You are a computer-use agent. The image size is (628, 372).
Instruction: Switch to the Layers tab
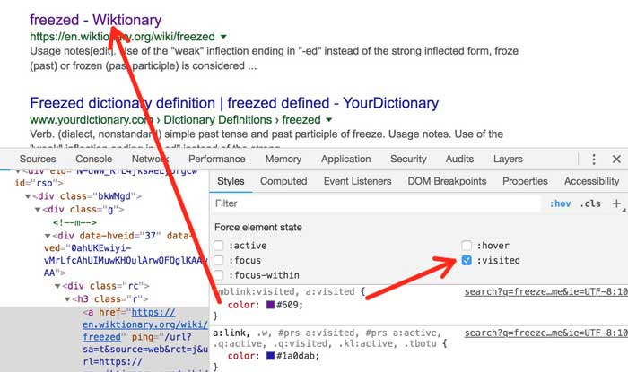point(508,159)
